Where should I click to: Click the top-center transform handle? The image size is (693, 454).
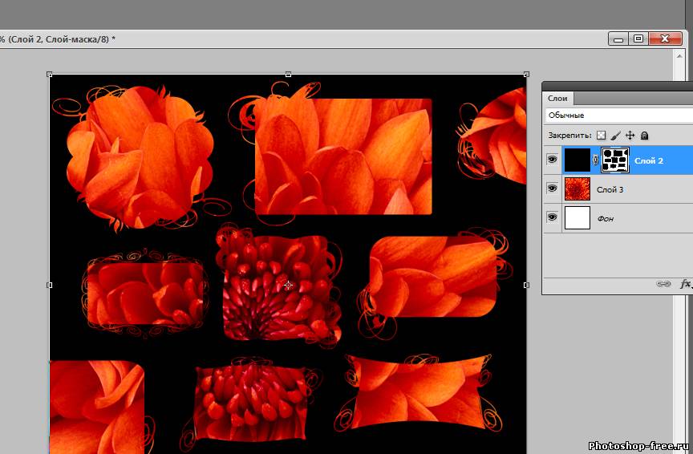pos(288,75)
